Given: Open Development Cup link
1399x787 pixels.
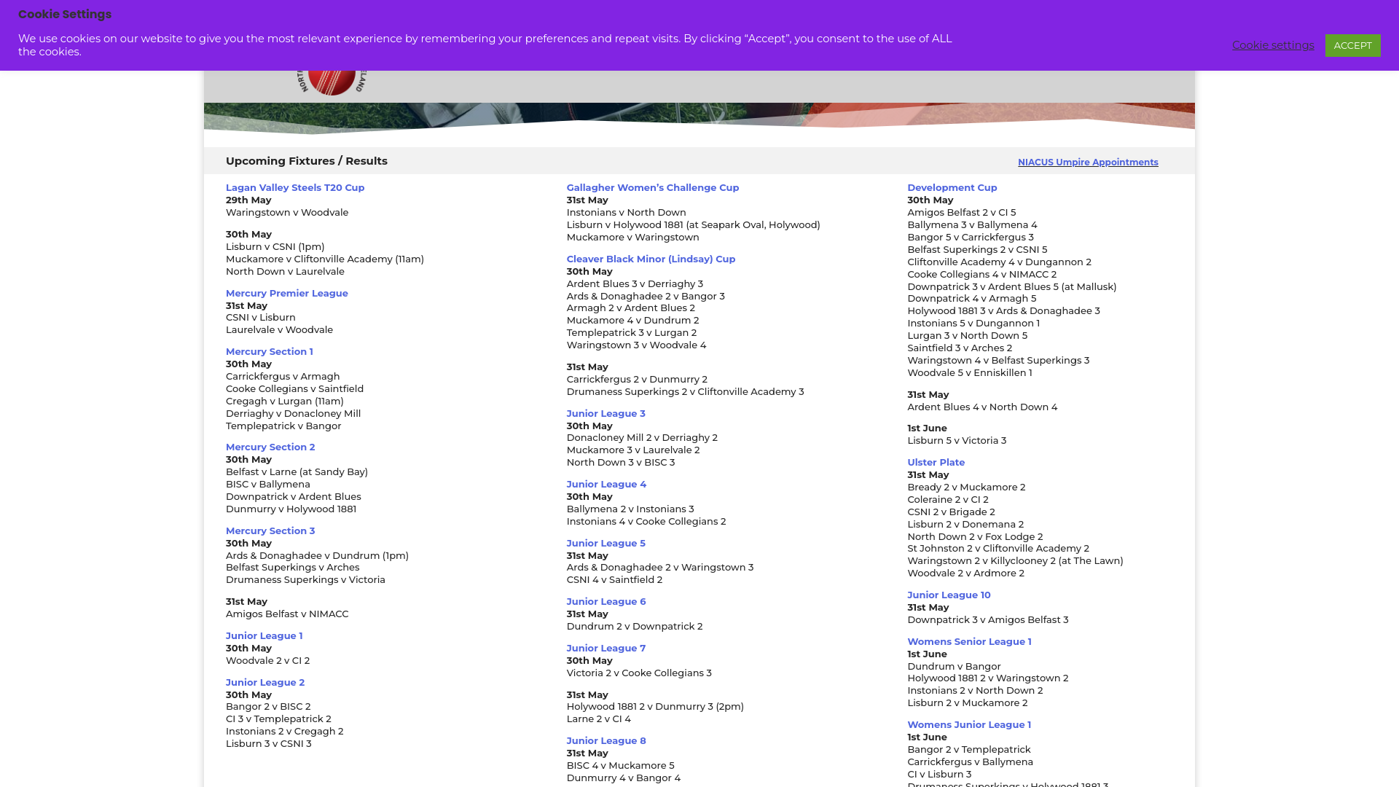Looking at the screenshot, I should (x=952, y=187).
